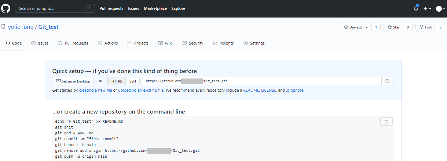447x161 pixels.
Task: Click the create a new repository heading
Action: [x=118, y=111]
